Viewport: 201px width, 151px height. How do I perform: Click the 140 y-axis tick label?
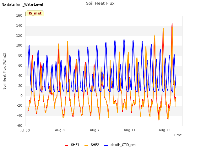click(x=19, y=25)
